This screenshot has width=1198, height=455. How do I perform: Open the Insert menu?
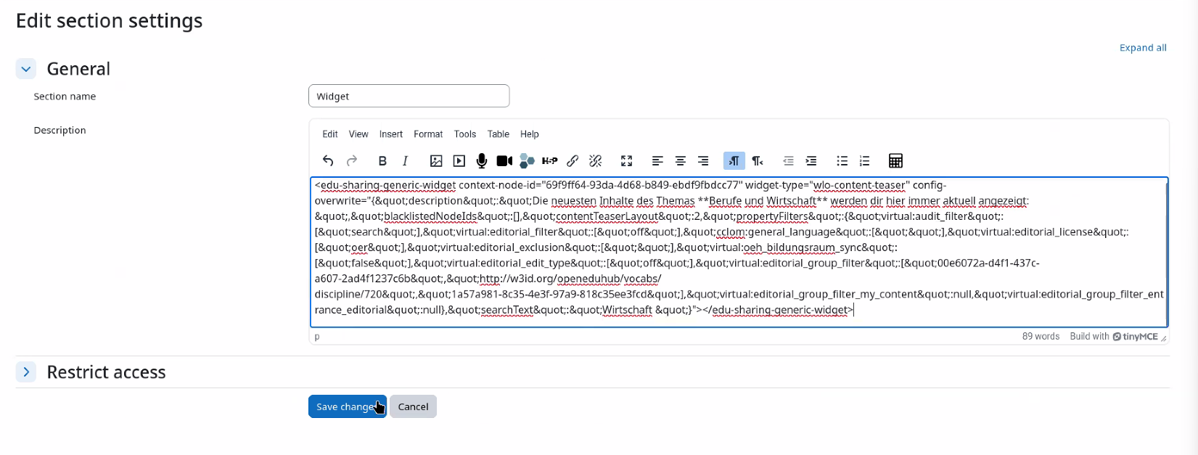pyautogui.click(x=391, y=134)
